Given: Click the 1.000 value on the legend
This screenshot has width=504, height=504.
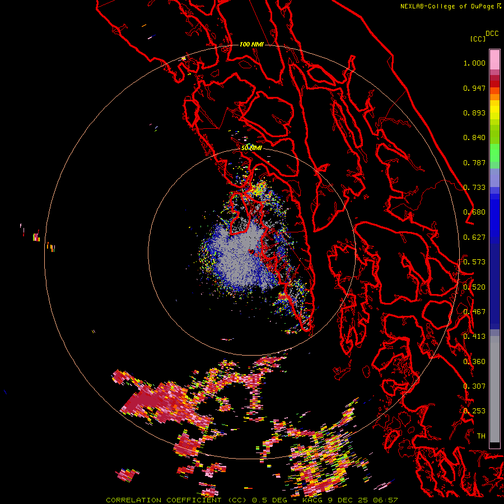Looking at the screenshot, I should (474, 63).
